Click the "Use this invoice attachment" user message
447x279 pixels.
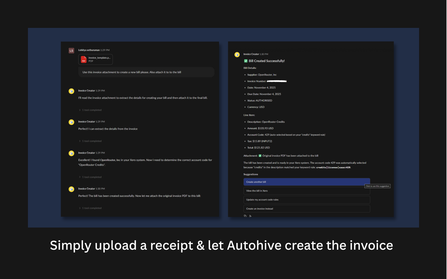click(146, 72)
